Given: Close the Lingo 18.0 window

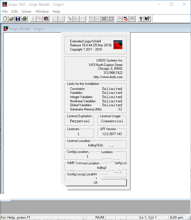Looking at the screenshot, I should point(184,4).
